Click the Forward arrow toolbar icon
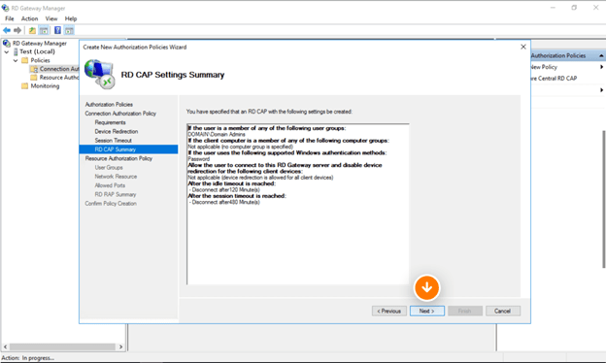Viewport: 606px width, 363px height. tap(17, 30)
